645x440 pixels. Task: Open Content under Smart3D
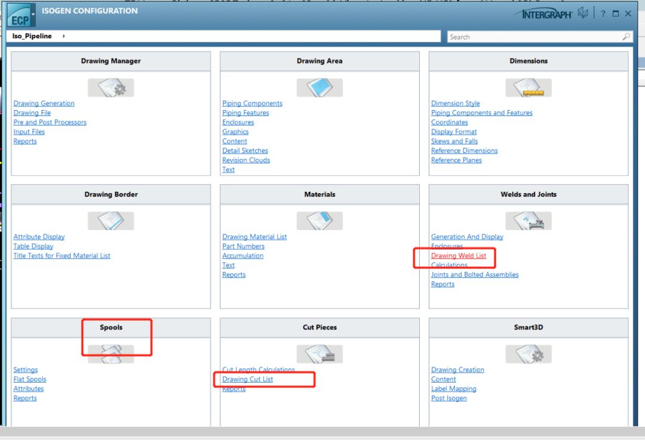coord(443,379)
